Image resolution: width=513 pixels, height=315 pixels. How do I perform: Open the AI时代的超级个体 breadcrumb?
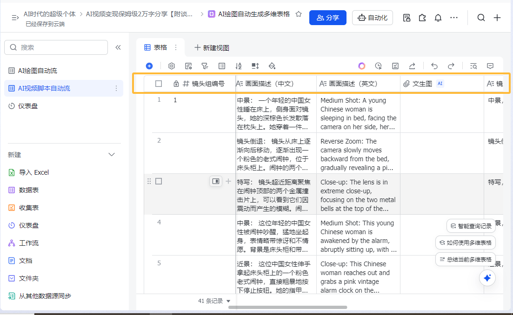[x=49, y=14]
